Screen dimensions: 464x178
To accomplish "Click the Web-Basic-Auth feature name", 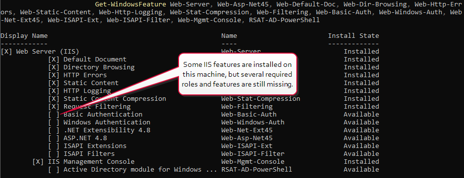I will tap(249, 114).
